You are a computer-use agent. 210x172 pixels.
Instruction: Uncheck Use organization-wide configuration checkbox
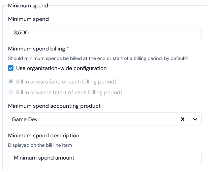[11, 68]
